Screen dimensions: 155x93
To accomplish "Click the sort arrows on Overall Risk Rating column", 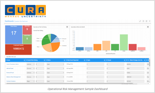I will click(x=26, y=60).
